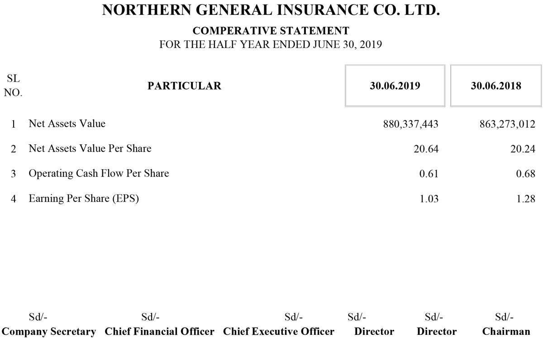The height and width of the screenshot is (338, 543).
Task: Click the Chairman signature label
Action: tap(506, 331)
